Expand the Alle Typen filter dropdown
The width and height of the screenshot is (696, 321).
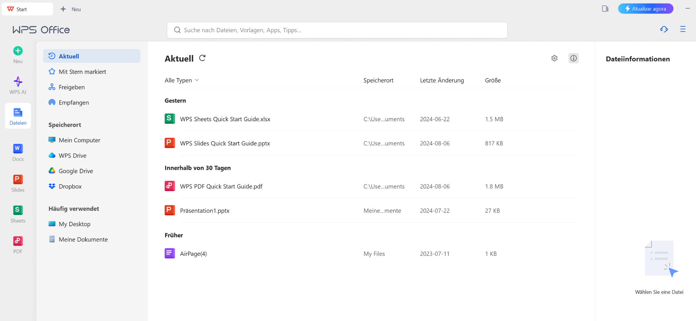coord(181,81)
